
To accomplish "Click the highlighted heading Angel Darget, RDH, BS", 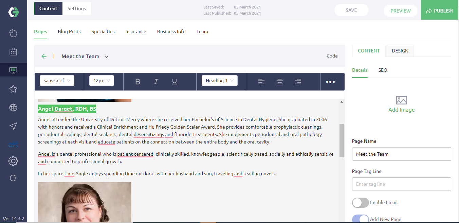I will click(67, 109).
